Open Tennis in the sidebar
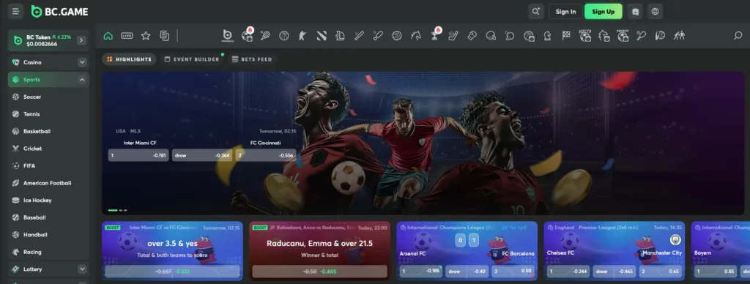The width and height of the screenshot is (750, 284). coord(48,114)
